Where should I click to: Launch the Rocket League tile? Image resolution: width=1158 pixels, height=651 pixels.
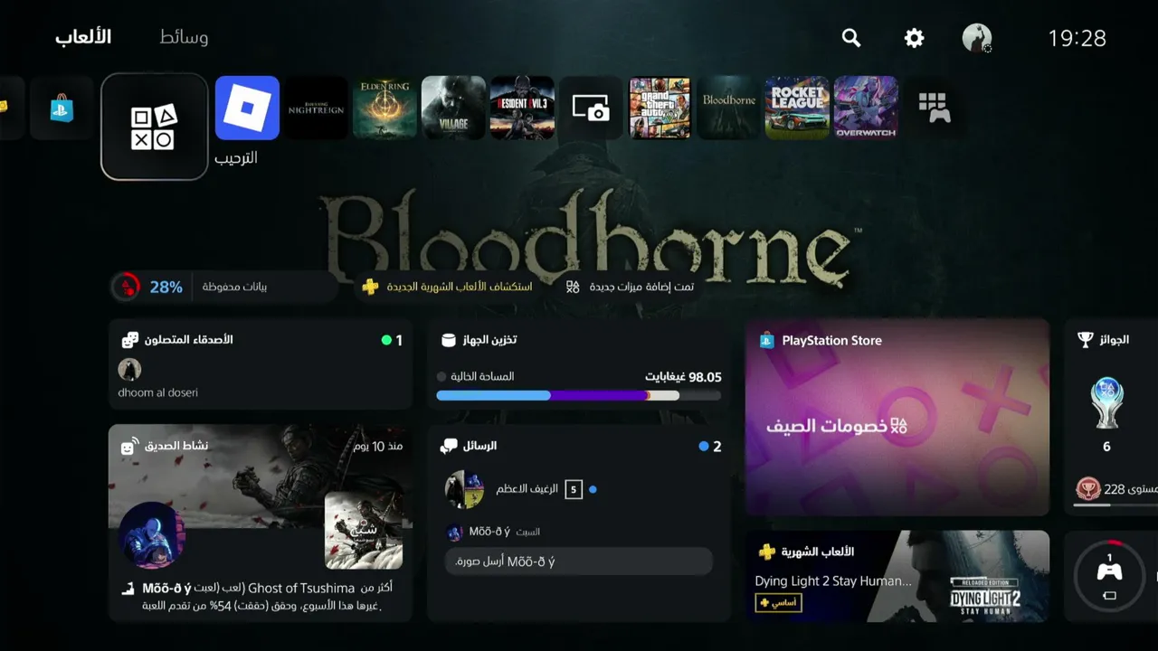click(x=797, y=108)
